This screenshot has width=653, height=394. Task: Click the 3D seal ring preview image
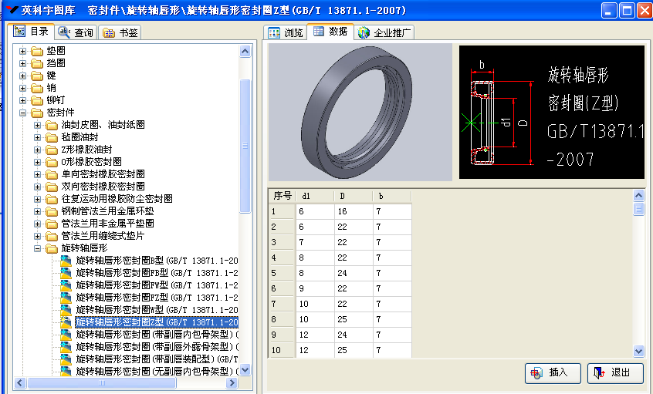tap(359, 112)
